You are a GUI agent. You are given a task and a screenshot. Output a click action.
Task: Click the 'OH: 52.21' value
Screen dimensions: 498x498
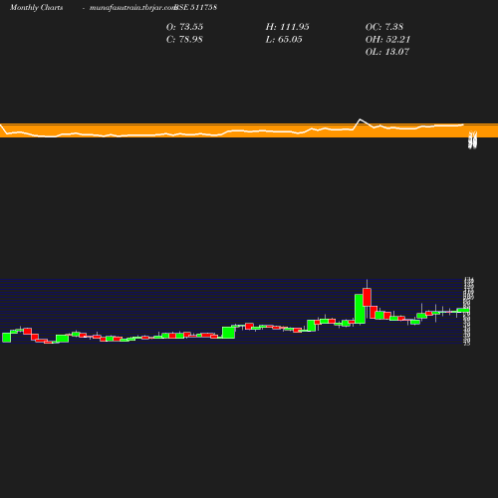click(x=388, y=39)
